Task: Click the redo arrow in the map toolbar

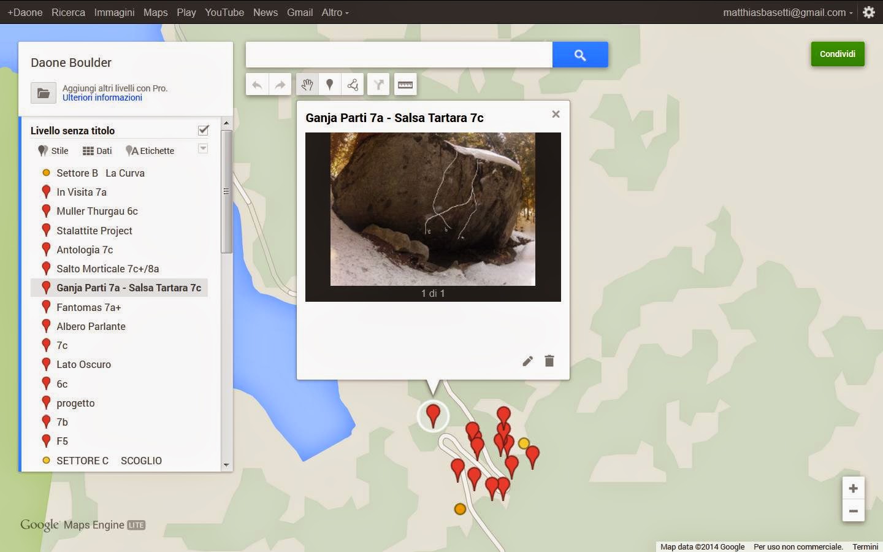Action: tap(280, 85)
